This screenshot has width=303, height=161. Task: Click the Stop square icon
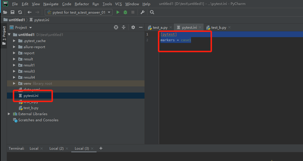coord(133,12)
